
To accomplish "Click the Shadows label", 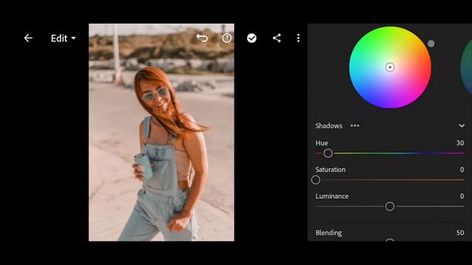I will pyautogui.click(x=329, y=126).
